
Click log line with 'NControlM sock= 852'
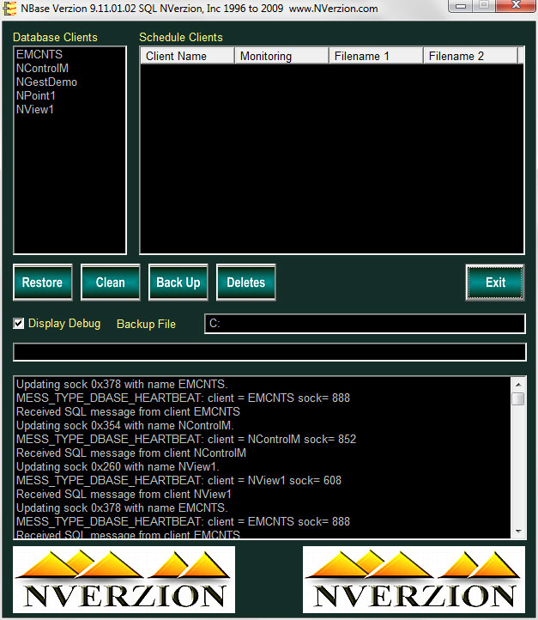coord(186,439)
